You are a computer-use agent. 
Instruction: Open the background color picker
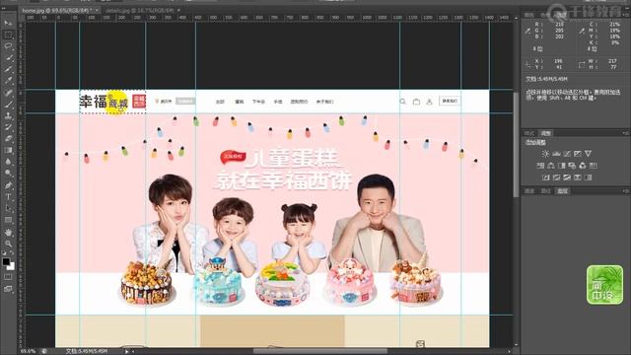11,266
